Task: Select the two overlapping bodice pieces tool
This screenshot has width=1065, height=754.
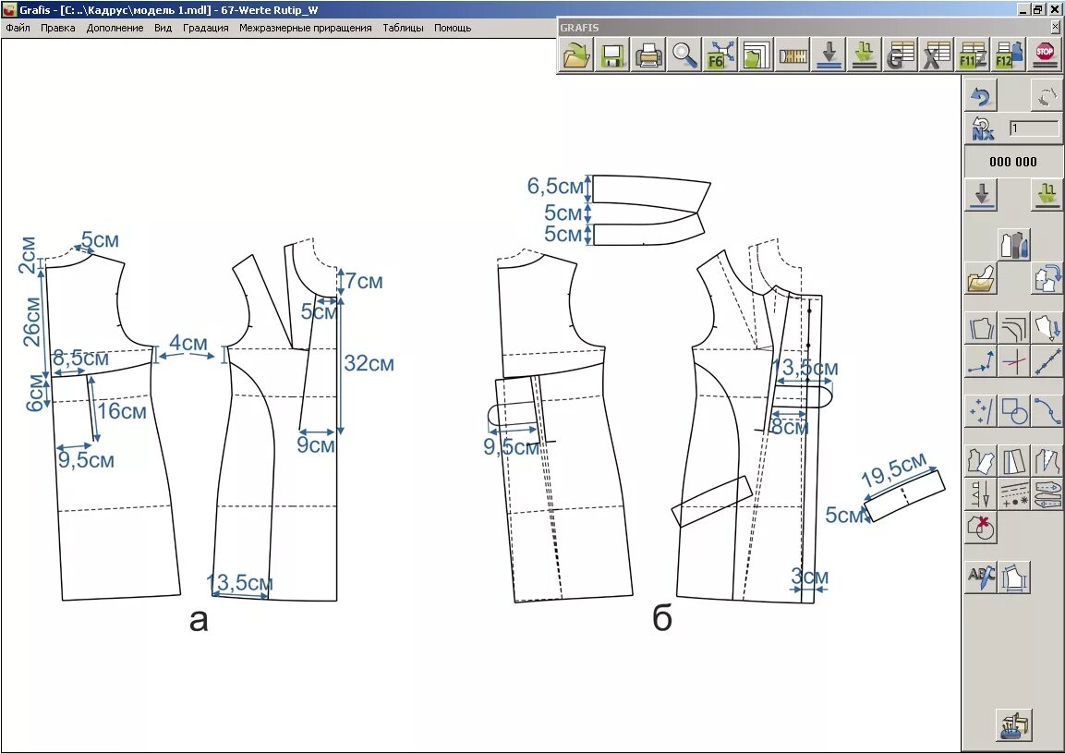Action: [981, 461]
